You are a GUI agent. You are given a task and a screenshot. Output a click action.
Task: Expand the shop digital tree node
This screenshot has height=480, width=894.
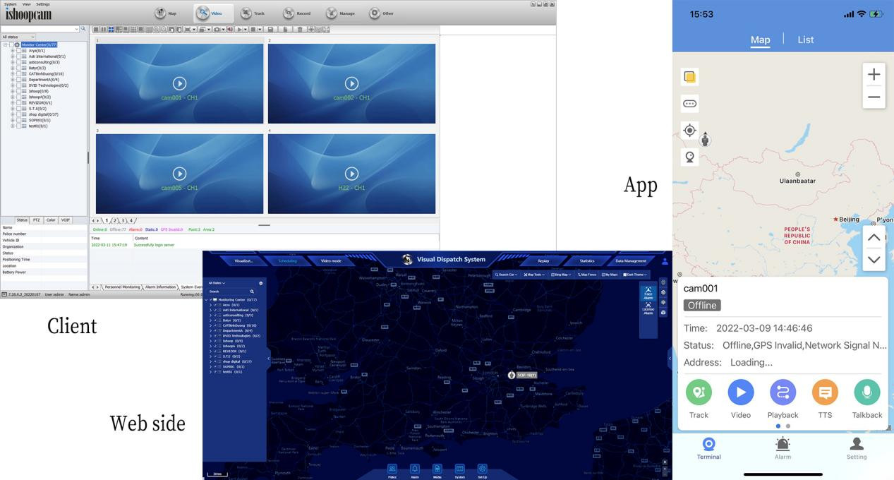(13, 114)
